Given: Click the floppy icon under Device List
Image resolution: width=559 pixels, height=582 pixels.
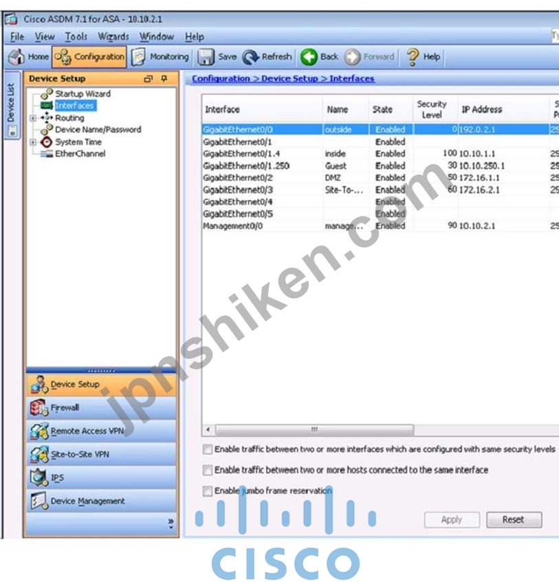Looking at the screenshot, I should tap(12, 131).
